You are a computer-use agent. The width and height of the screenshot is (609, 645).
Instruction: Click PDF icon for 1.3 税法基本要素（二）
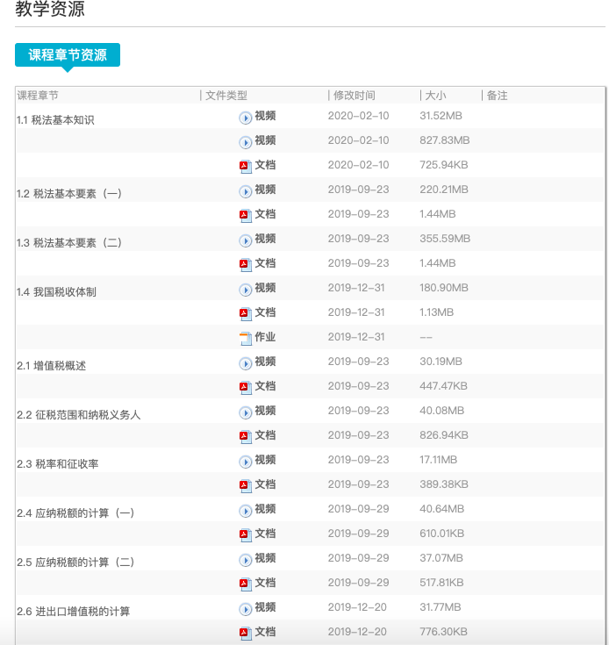click(x=246, y=264)
